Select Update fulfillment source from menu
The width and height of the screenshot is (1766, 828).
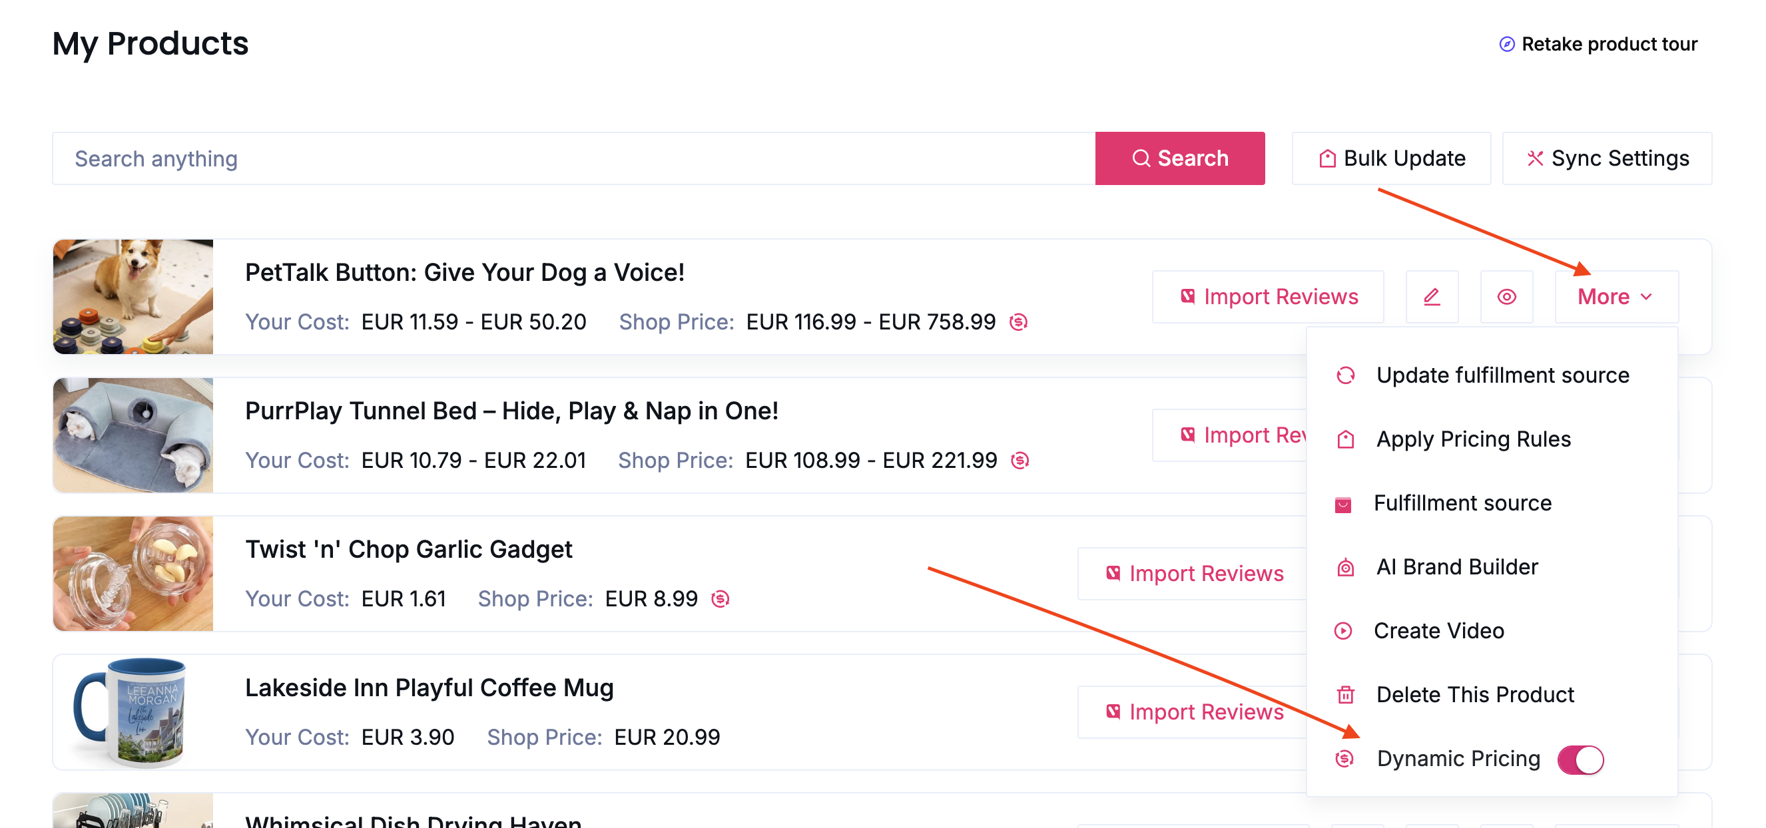(1502, 375)
